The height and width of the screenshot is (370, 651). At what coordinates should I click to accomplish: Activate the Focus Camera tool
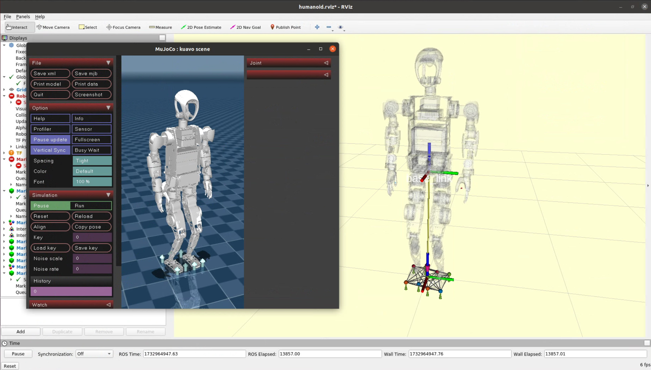coord(123,27)
